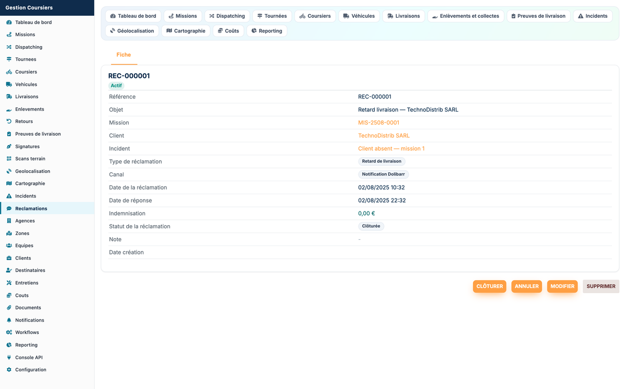Click the ANNULER button
This screenshot has height=389, width=628.
pyautogui.click(x=526, y=286)
